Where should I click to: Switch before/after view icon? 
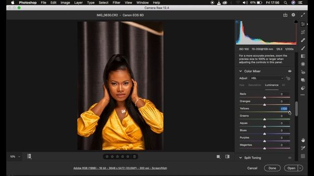tap(228, 156)
